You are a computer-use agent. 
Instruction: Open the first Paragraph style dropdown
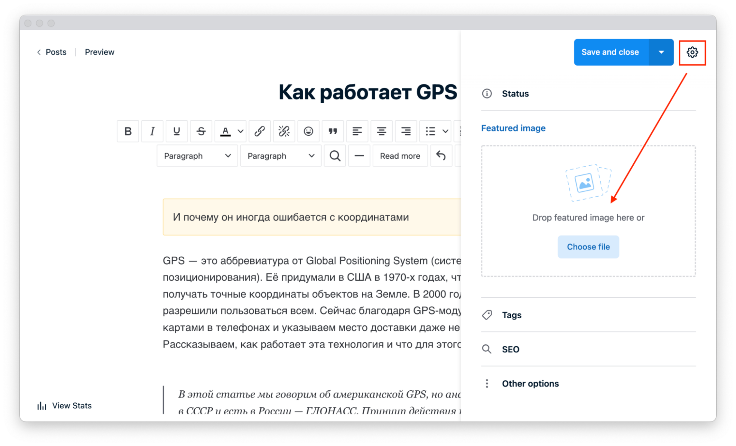click(197, 156)
